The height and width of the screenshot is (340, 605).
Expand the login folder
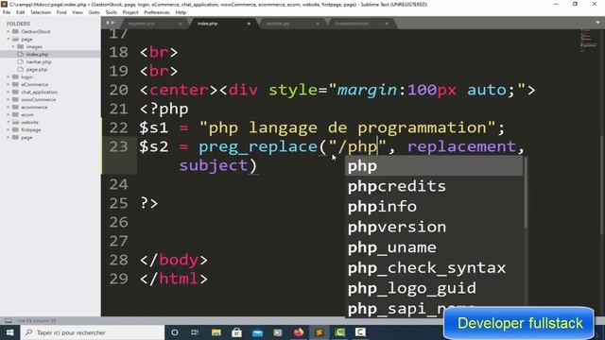[9, 77]
